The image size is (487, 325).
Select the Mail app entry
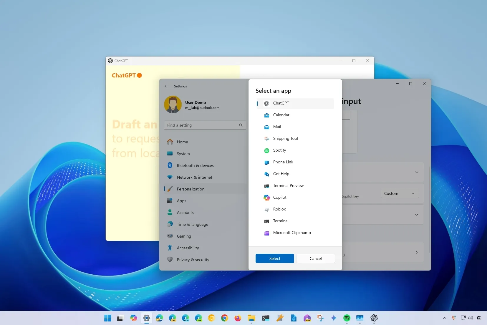point(276,127)
